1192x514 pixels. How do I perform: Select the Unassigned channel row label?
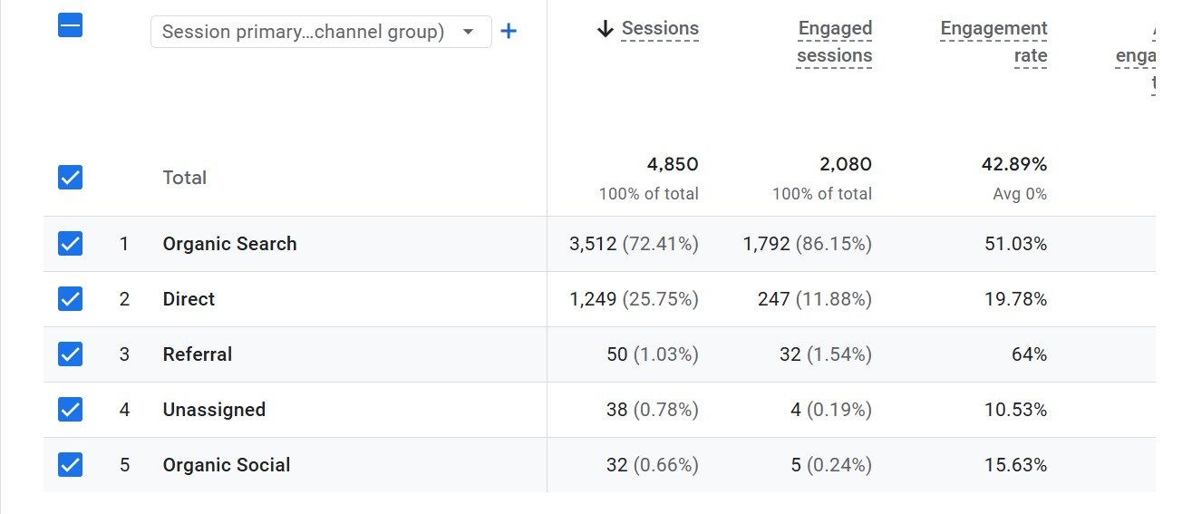point(214,410)
